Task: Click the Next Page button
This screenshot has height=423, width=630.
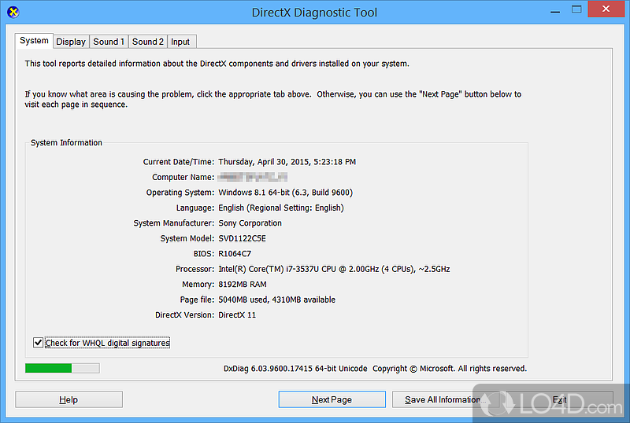Action: [332, 399]
